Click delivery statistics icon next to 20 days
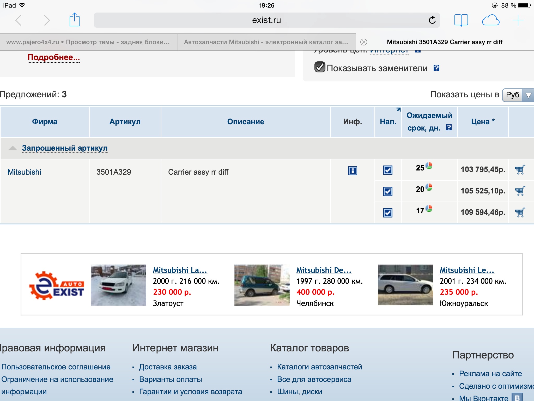 point(429,187)
